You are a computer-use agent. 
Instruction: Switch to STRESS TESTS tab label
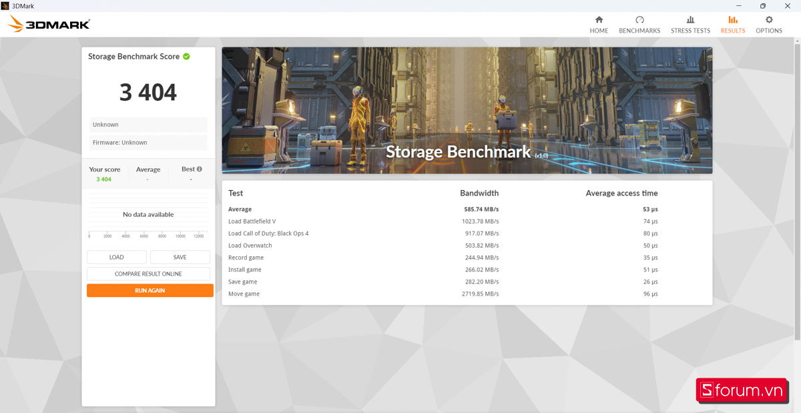coord(690,31)
